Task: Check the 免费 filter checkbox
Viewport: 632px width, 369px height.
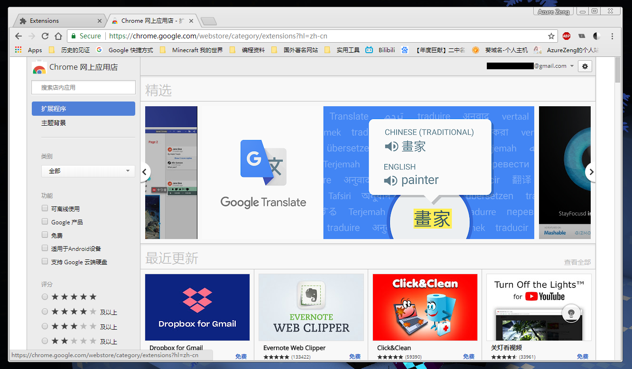Action: (x=45, y=235)
